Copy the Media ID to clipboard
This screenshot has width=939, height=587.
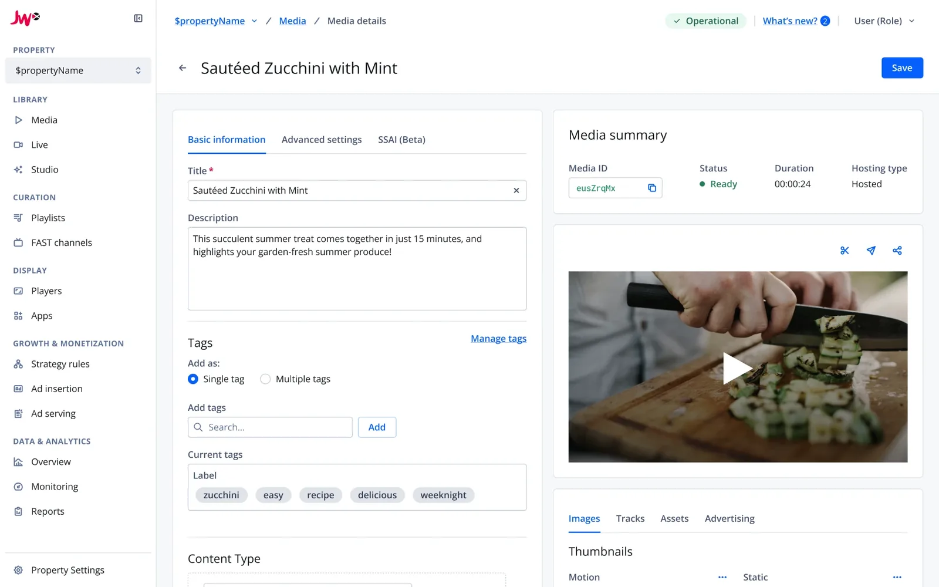point(651,188)
